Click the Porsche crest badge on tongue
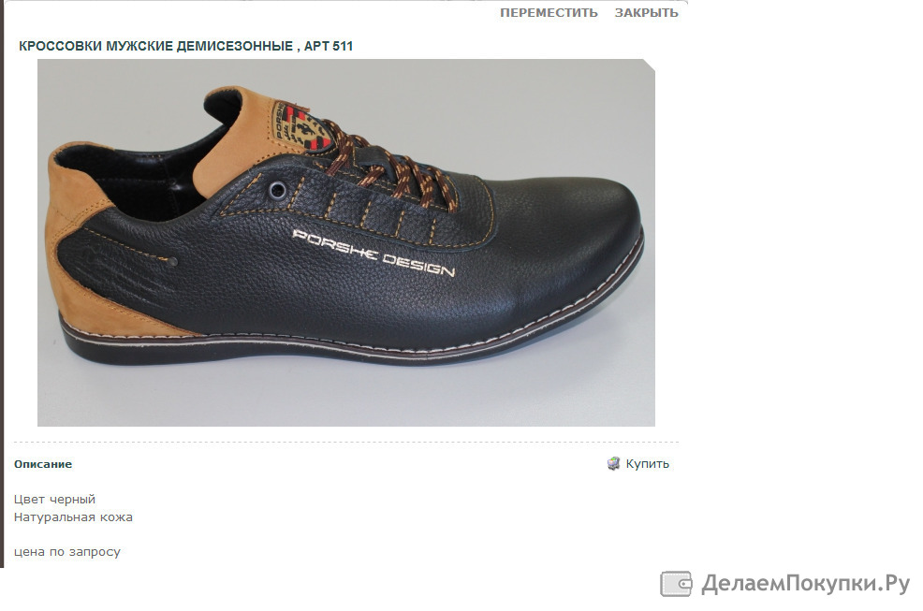 pos(301,128)
